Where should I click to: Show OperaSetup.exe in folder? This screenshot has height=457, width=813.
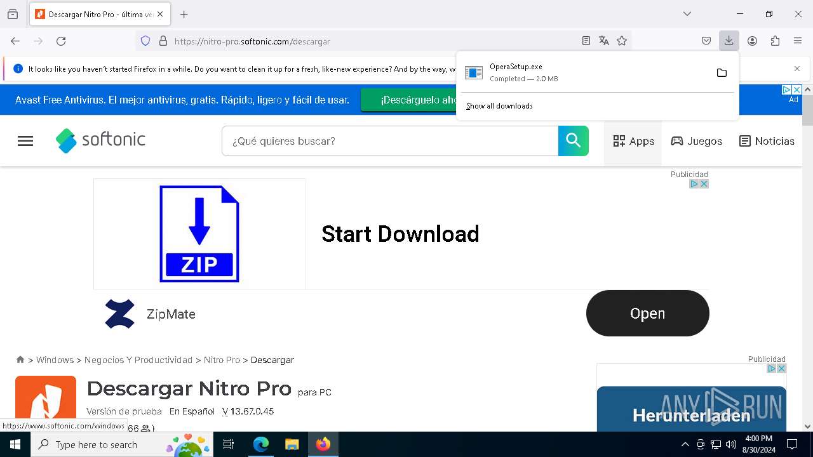point(722,72)
